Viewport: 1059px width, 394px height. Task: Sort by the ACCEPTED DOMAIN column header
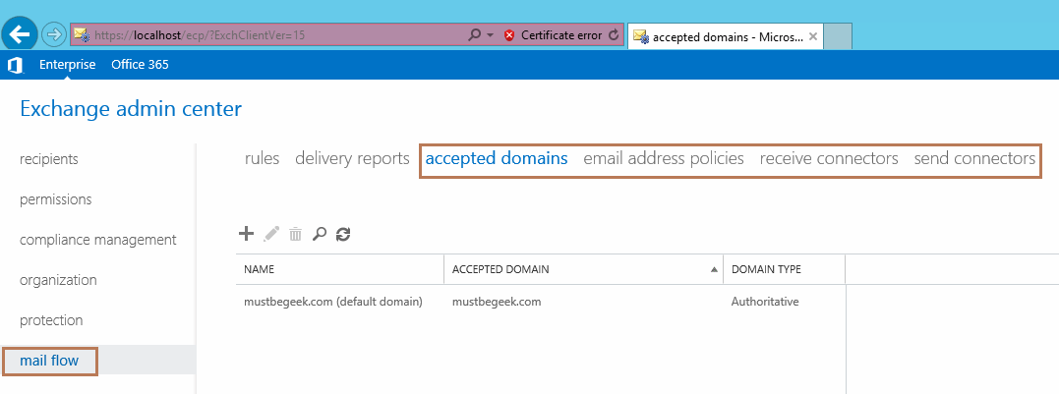click(x=583, y=269)
